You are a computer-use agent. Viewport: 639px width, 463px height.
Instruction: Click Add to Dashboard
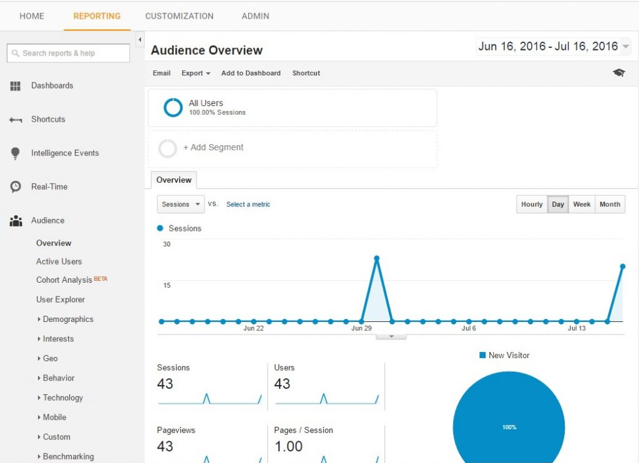(250, 73)
